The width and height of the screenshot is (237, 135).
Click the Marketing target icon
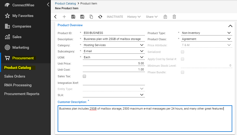pyautogui.click(x=7, y=48)
